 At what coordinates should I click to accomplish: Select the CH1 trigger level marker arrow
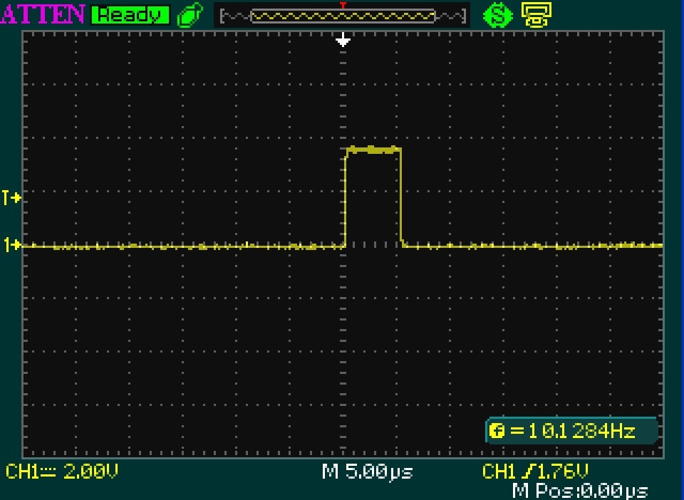(13, 198)
